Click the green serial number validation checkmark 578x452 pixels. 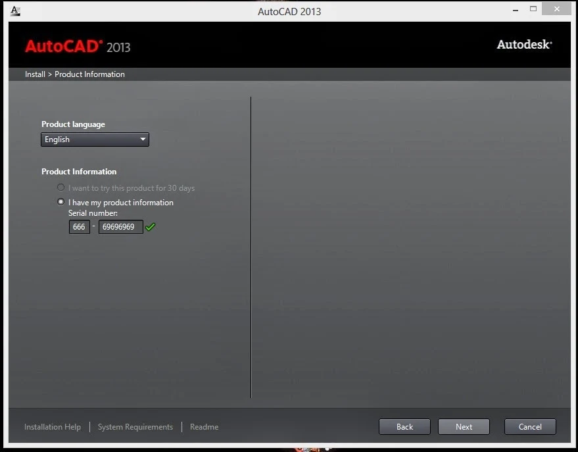[151, 227]
